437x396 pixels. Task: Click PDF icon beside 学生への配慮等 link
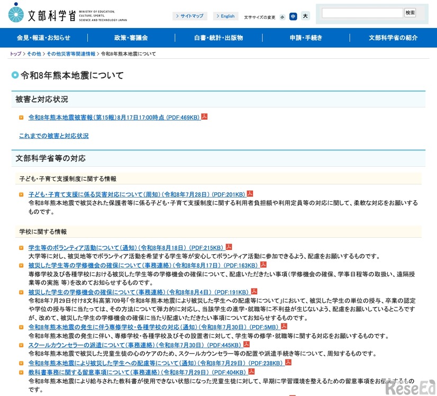[x=288, y=362]
